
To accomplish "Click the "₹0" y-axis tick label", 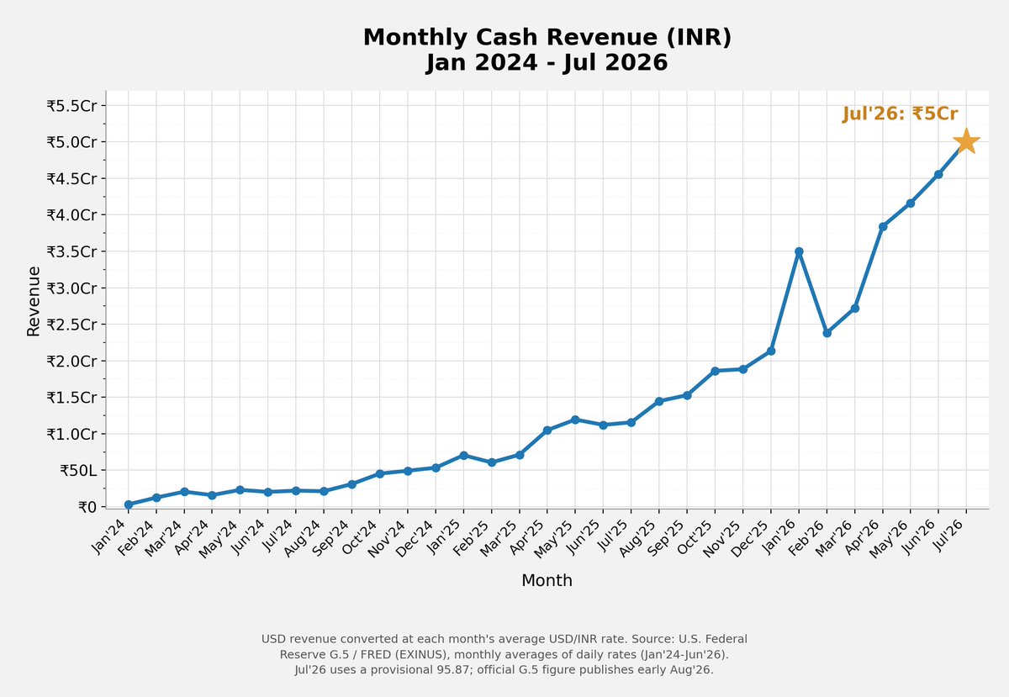I will [87, 507].
